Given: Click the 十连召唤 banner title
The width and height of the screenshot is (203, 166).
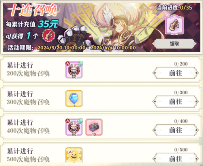Looking at the screenshot, I should (x=32, y=10).
